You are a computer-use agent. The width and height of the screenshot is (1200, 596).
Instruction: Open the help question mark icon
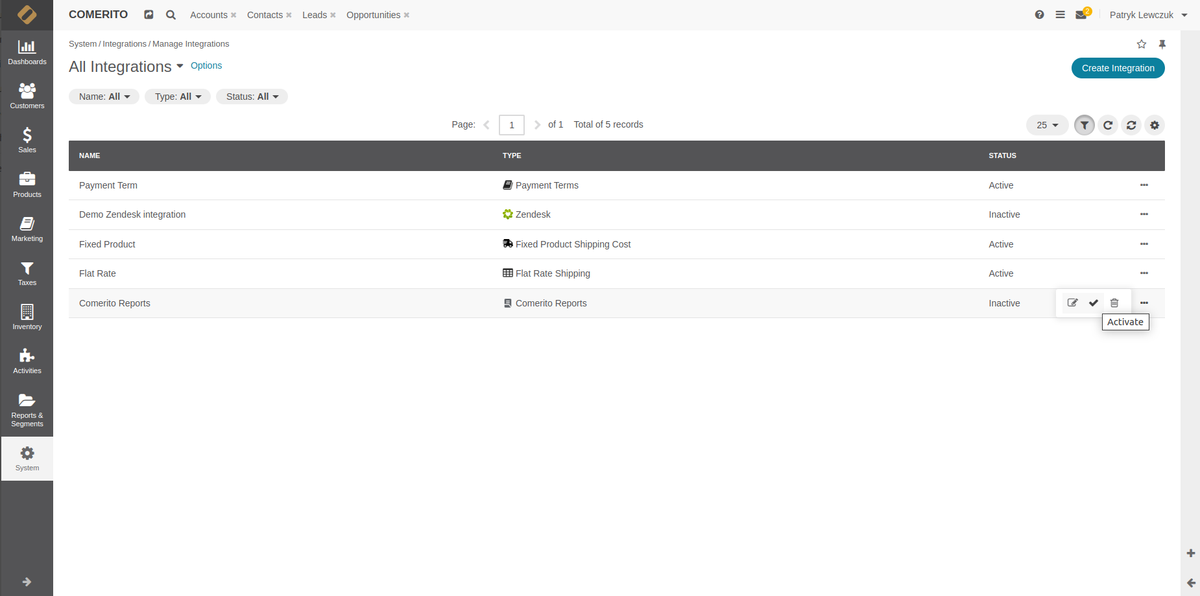click(x=1039, y=15)
